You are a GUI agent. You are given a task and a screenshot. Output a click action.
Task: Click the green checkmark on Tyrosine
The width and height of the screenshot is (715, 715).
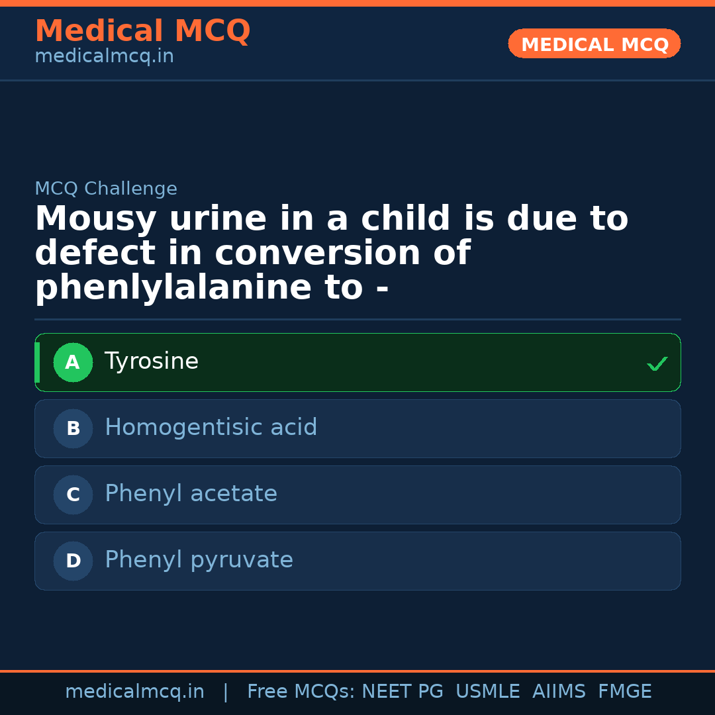657,363
